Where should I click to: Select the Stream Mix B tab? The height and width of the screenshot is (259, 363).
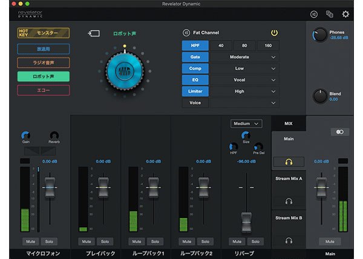coord(289,218)
